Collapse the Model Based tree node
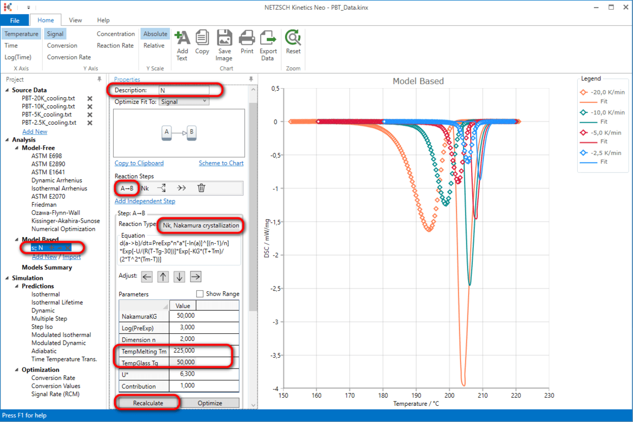This screenshot has width=633, height=422. (x=17, y=239)
